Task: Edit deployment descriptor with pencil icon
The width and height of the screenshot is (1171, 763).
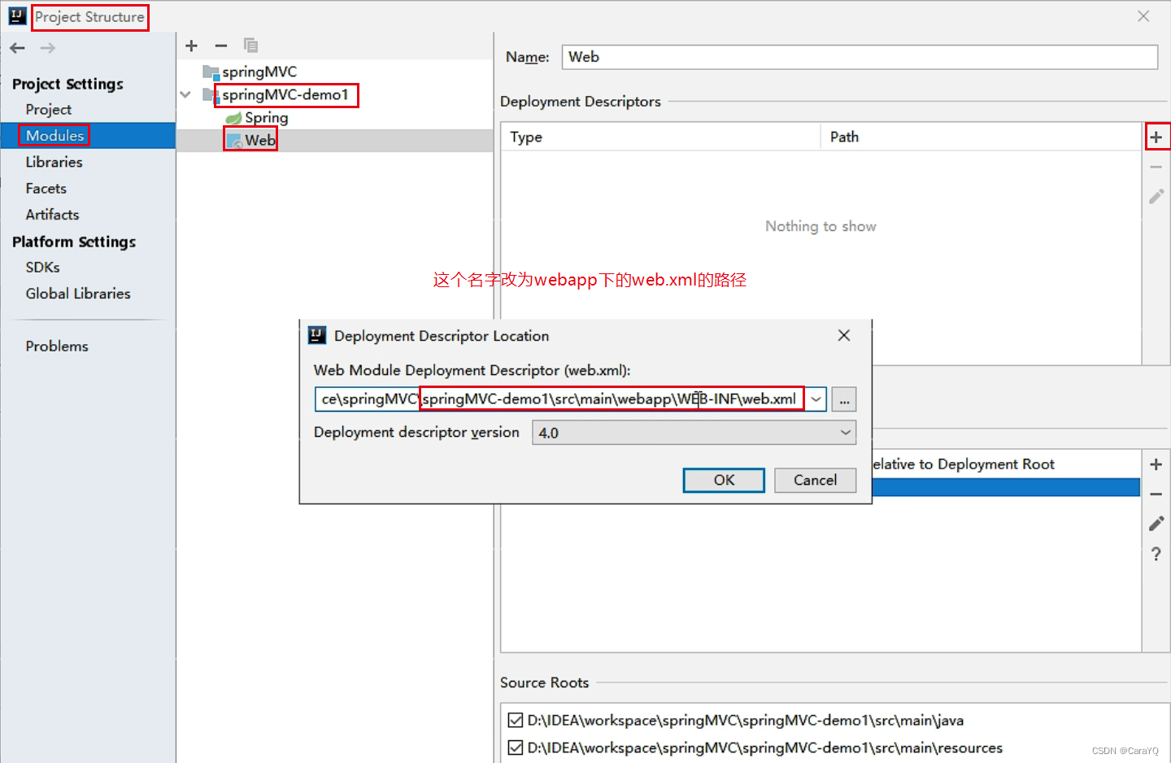Action: pos(1156,196)
